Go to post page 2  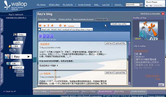point(44,36)
